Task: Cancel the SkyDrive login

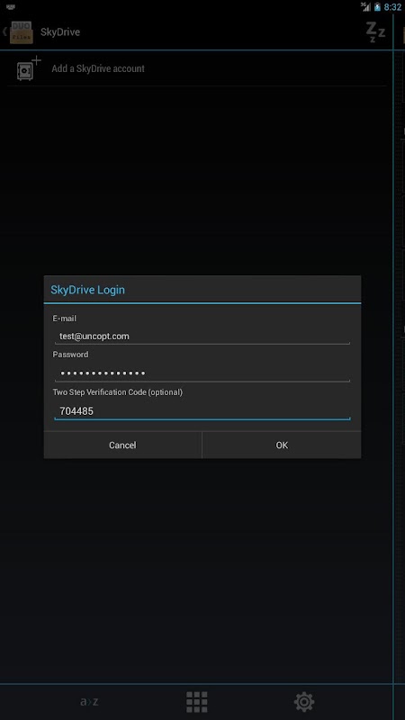Action: click(122, 445)
